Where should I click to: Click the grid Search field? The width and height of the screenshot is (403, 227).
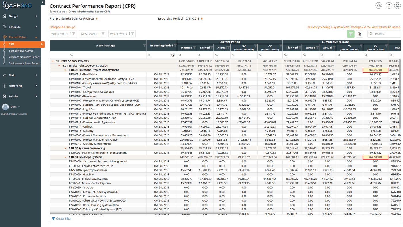click(x=384, y=34)
